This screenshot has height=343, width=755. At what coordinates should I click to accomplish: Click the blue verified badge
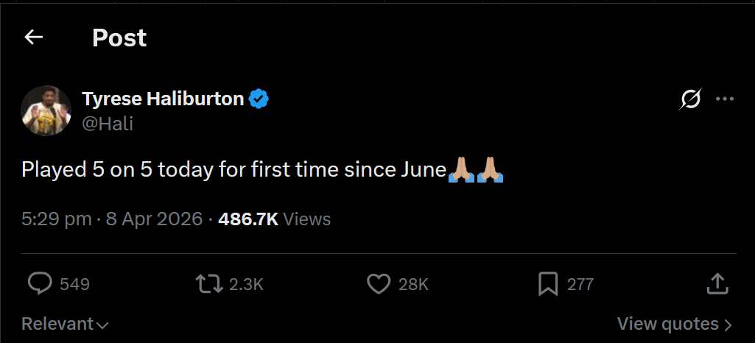[259, 99]
